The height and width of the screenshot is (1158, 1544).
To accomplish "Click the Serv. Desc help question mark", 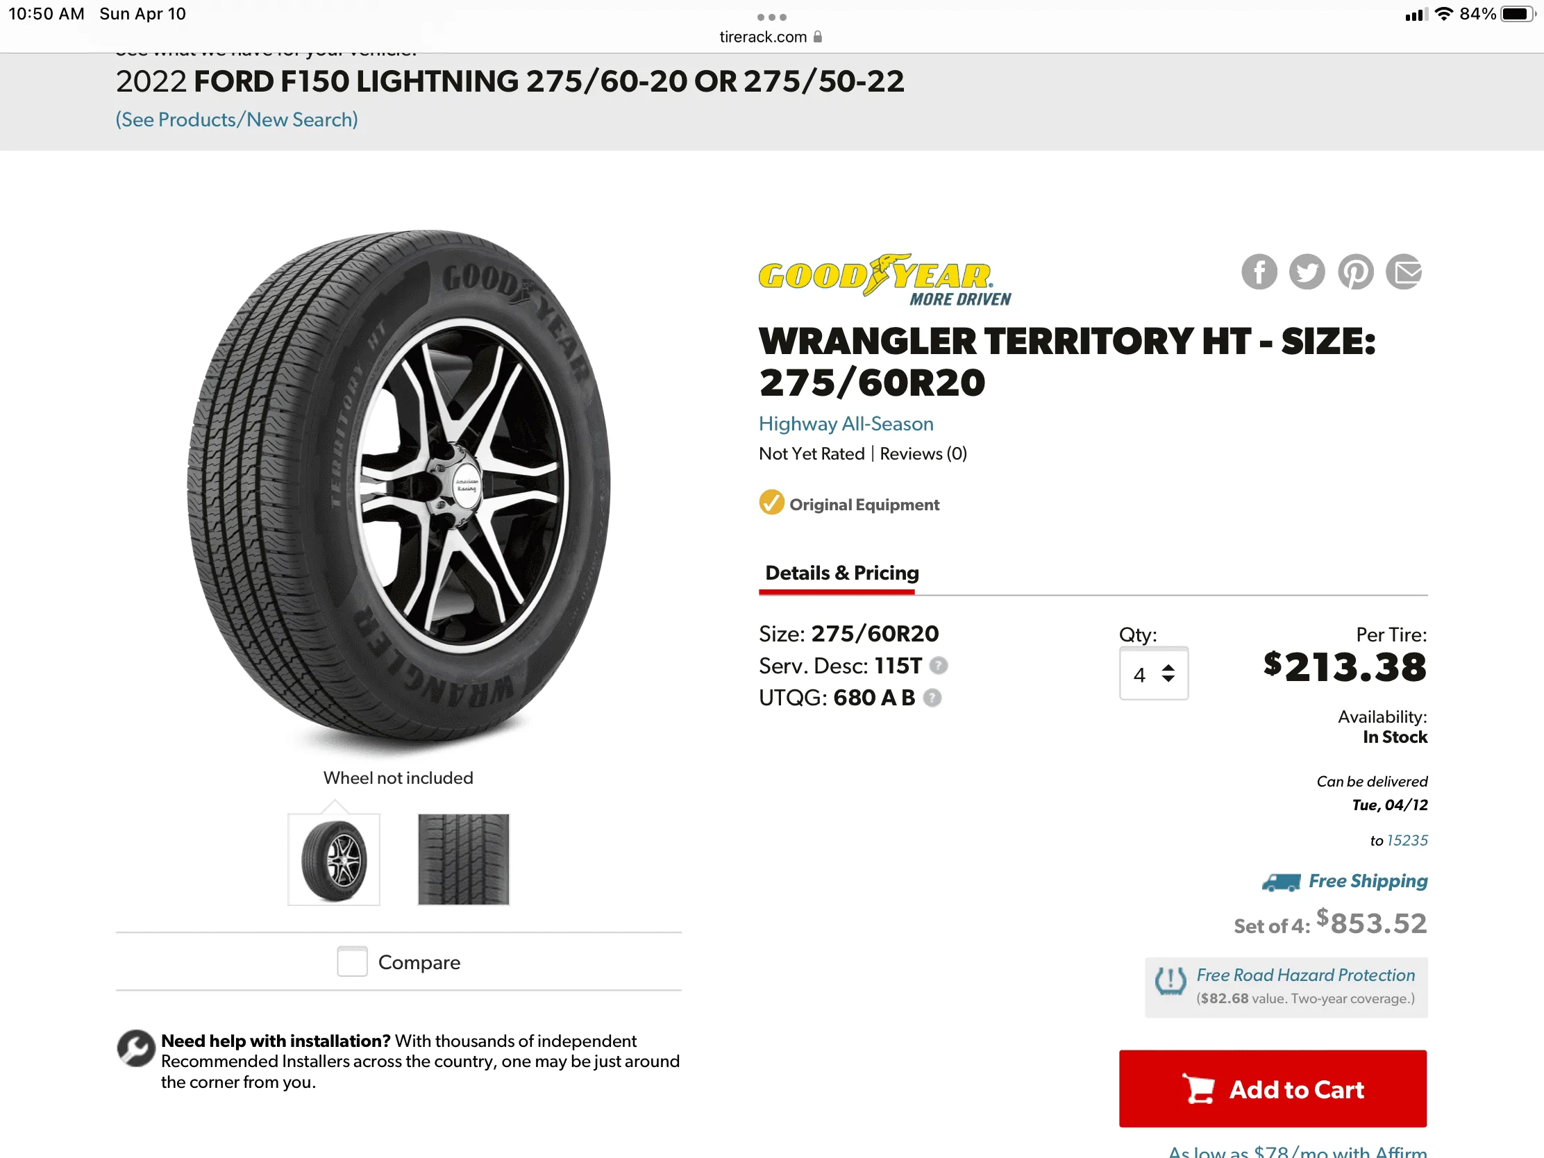I will pos(939,666).
